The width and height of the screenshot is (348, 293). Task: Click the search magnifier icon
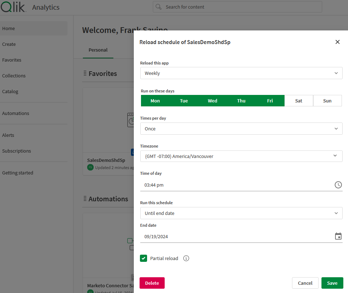click(159, 7)
